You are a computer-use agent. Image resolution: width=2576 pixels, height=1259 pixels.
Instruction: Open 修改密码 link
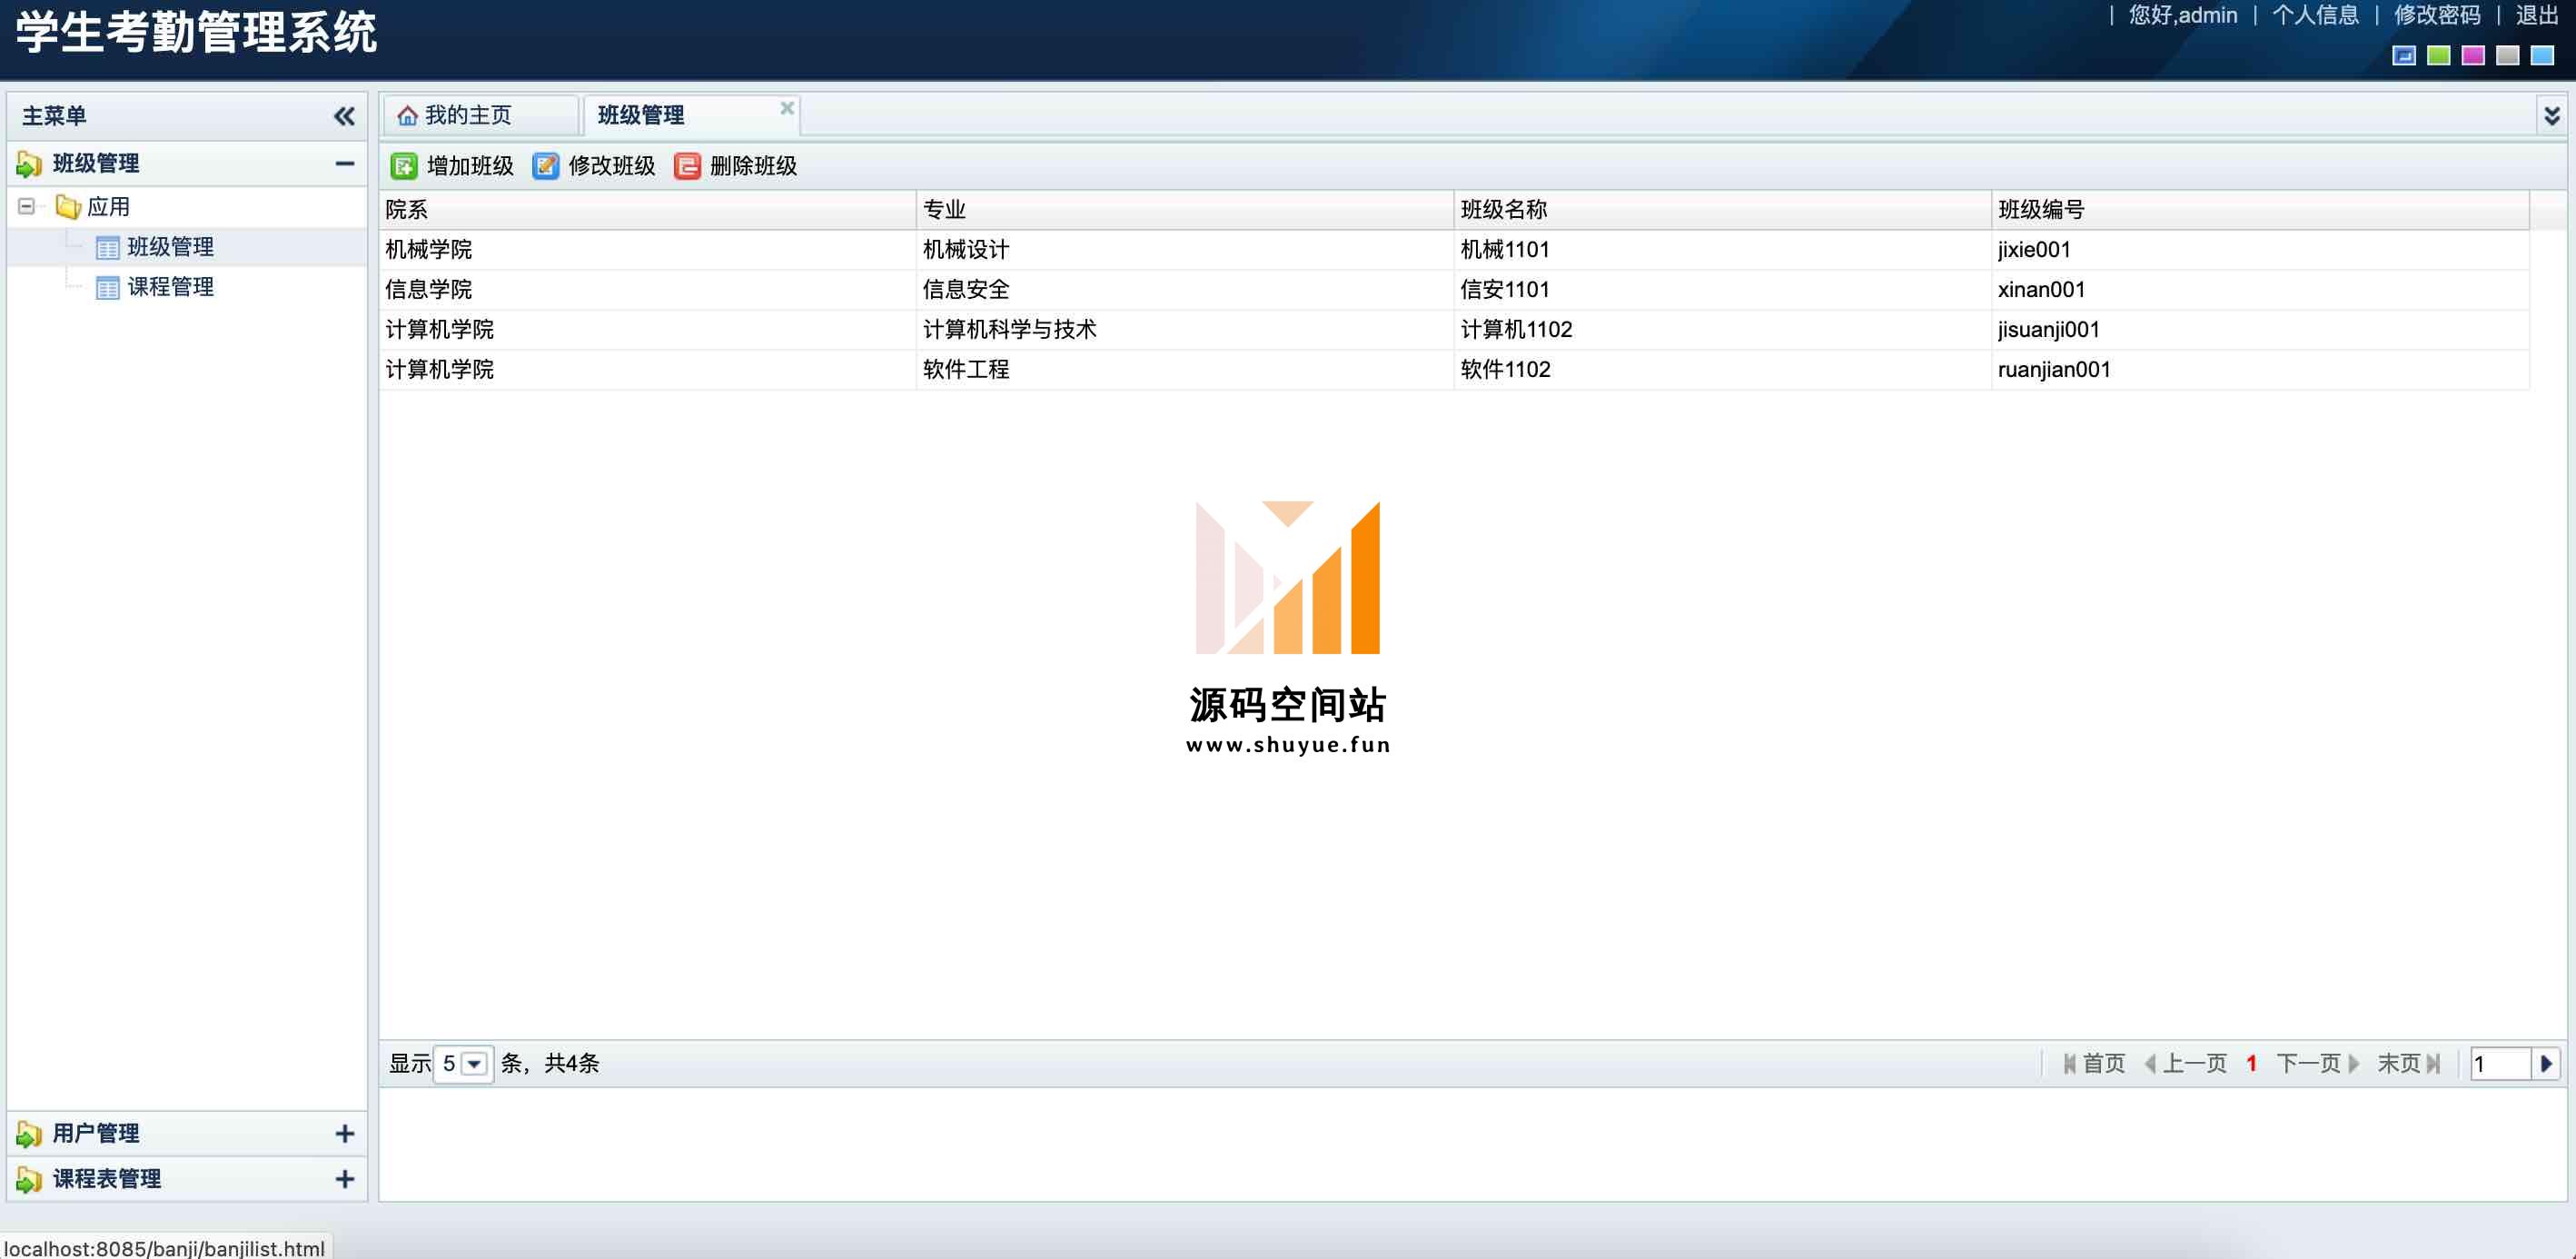click(x=2437, y=15)
